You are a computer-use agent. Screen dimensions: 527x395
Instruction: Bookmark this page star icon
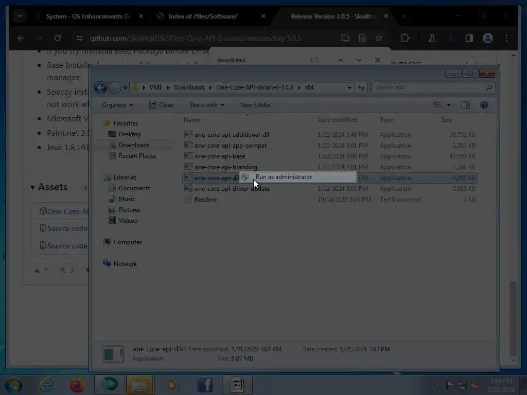click(x=379, y=38)
